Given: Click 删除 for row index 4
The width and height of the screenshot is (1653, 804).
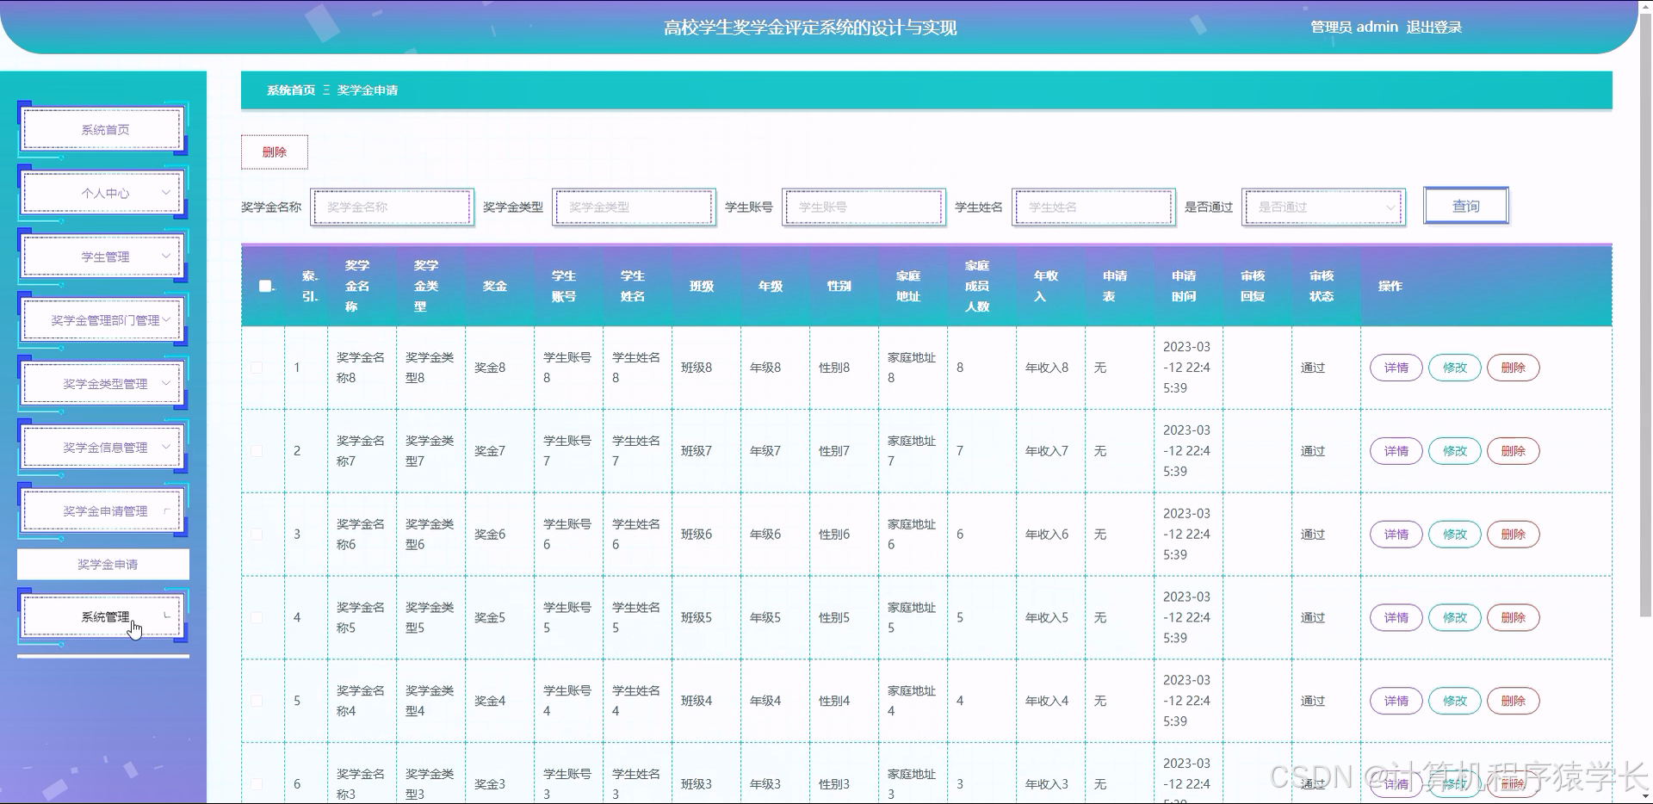Looking at the screenshot, I should click(1514, 617).
